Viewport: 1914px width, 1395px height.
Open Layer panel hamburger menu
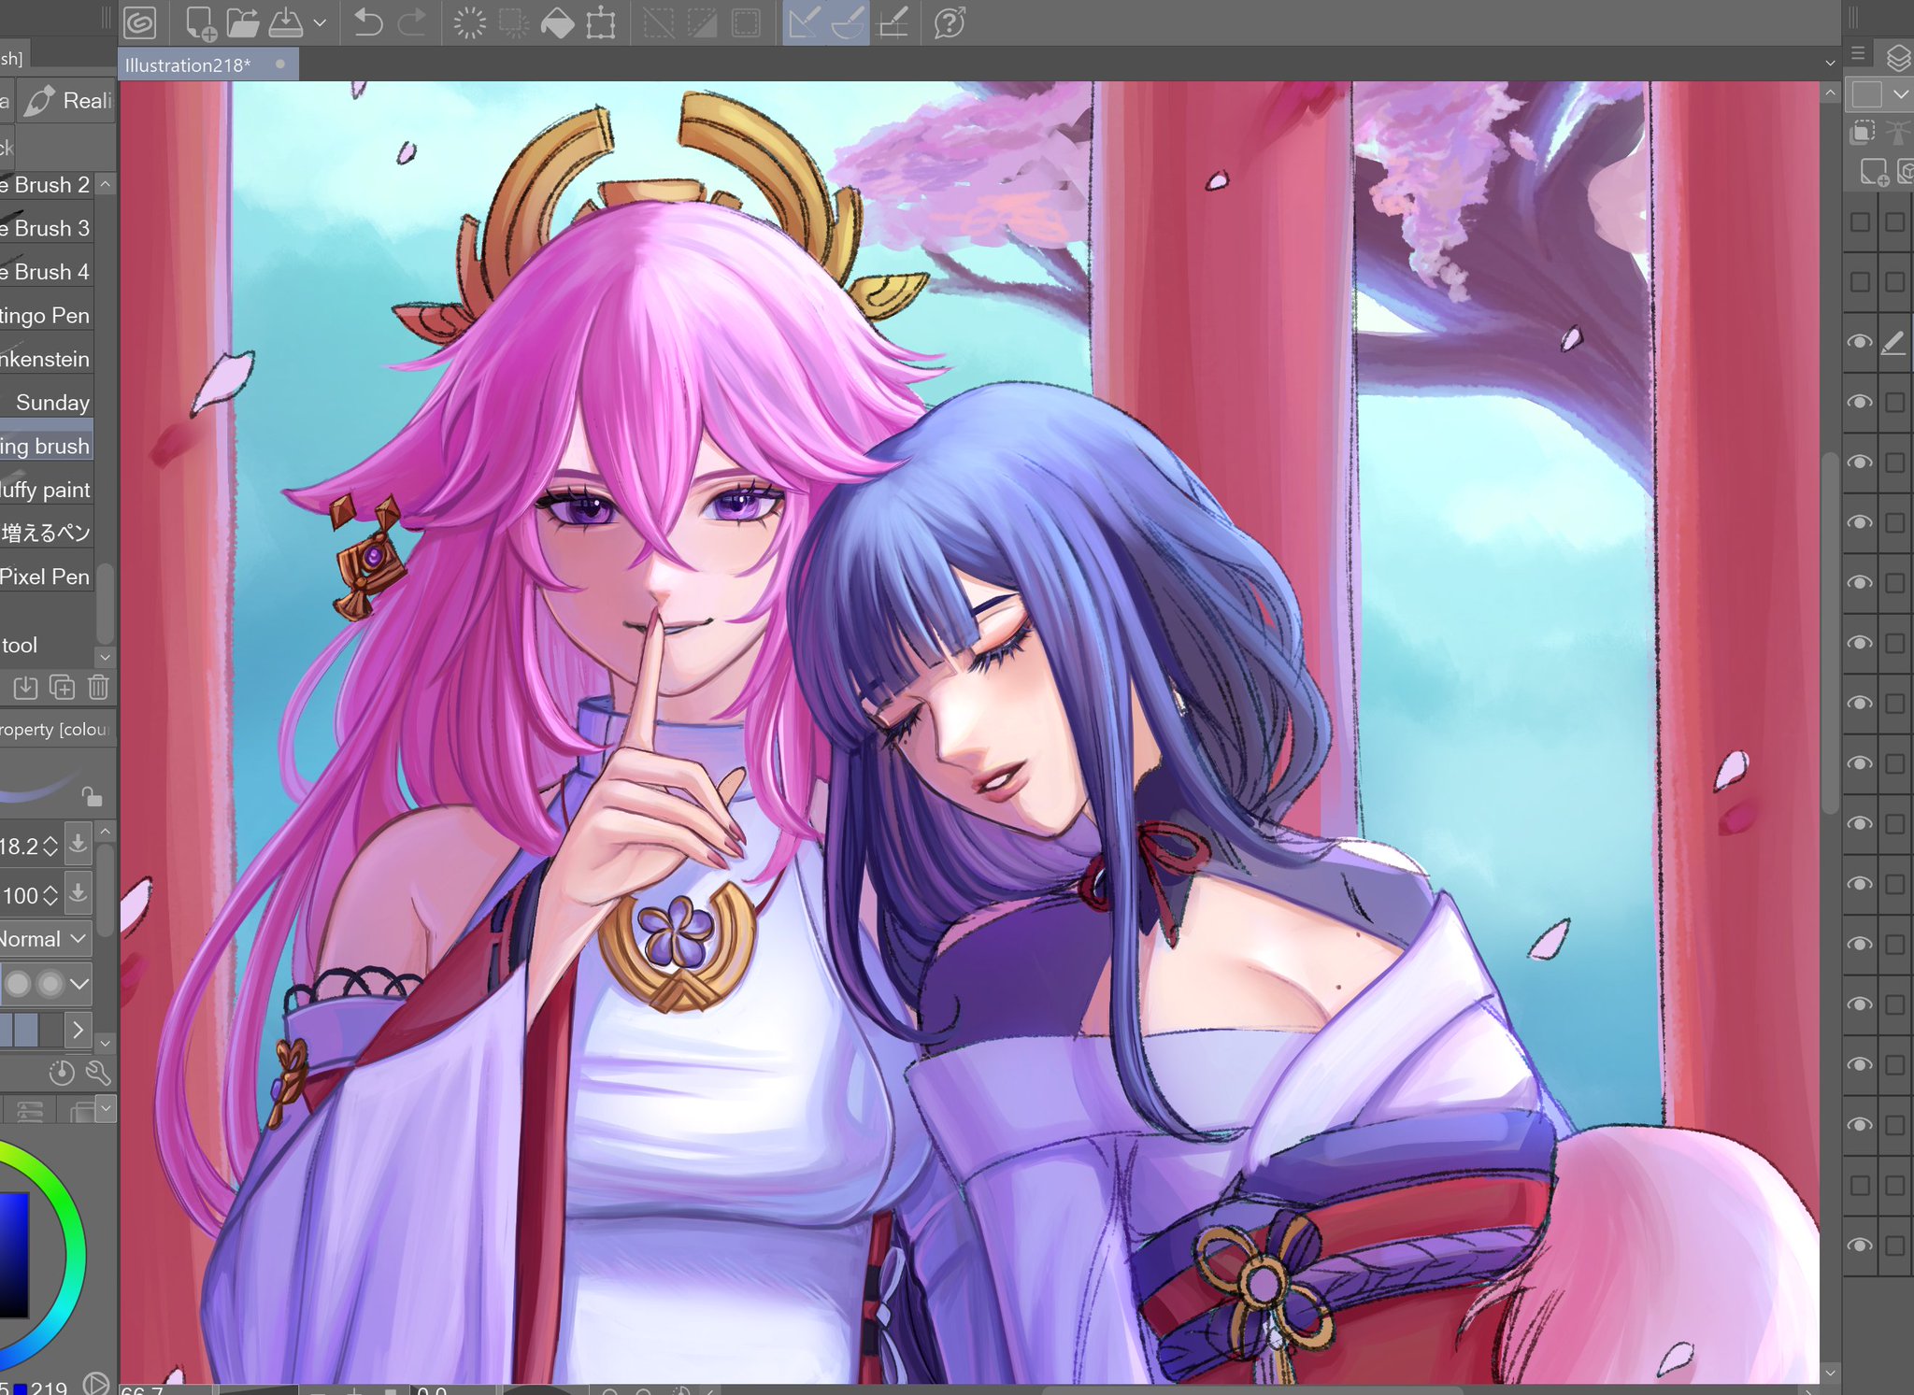point(1858,54)
